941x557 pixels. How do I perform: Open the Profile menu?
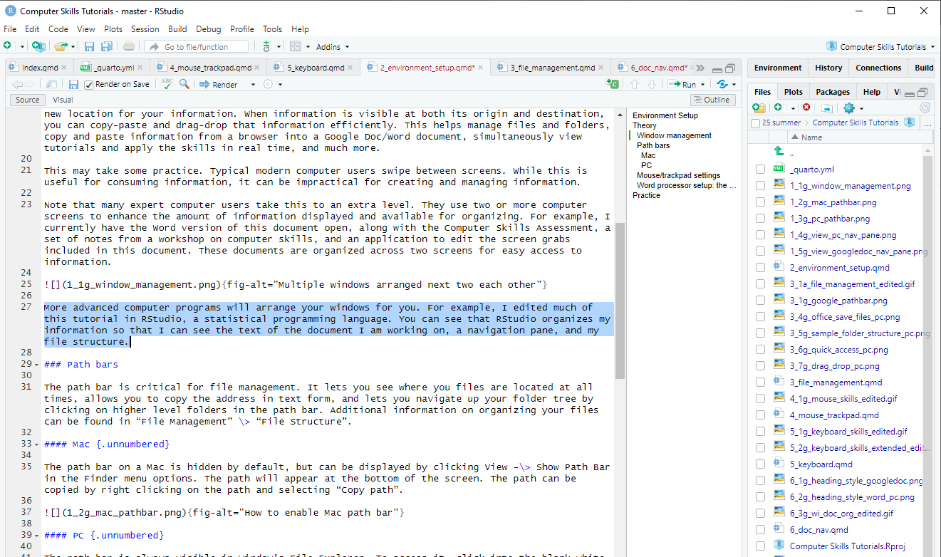point(242,29)
